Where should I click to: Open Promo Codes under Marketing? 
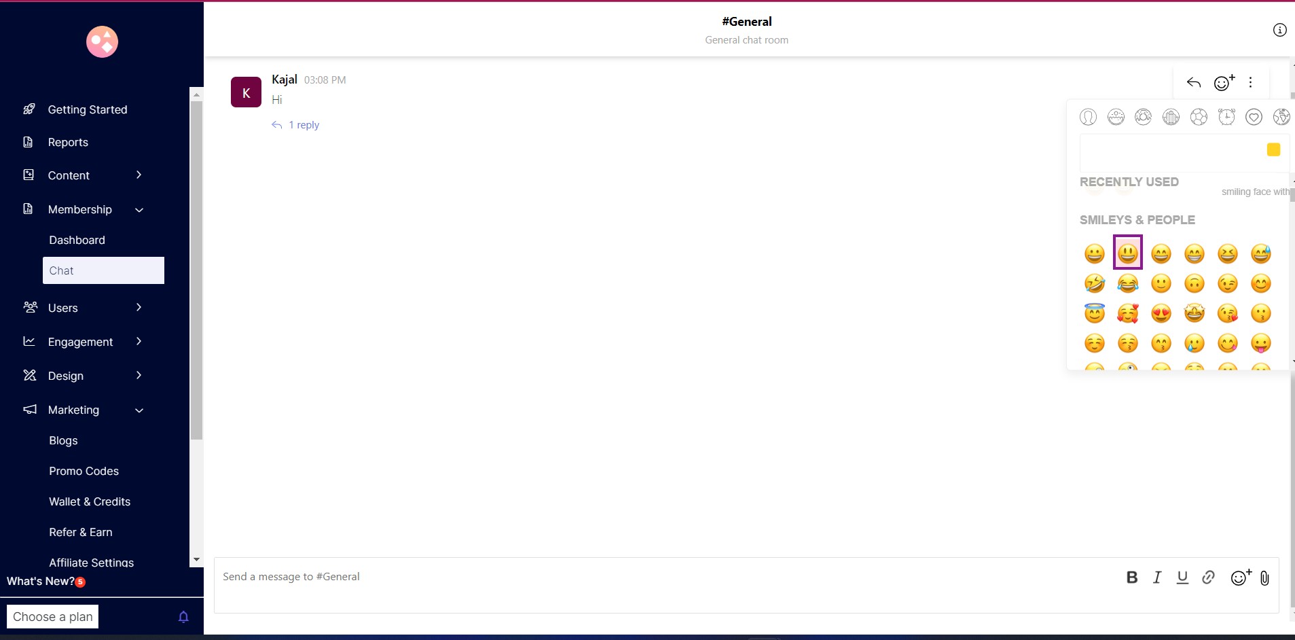[84, 471]
